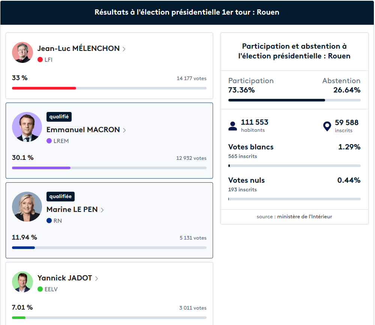Image resolution: width=375 pixels, height=325 pixels.
Task: Click the inhabitants person icon
Action: click(x=233, y=126)
